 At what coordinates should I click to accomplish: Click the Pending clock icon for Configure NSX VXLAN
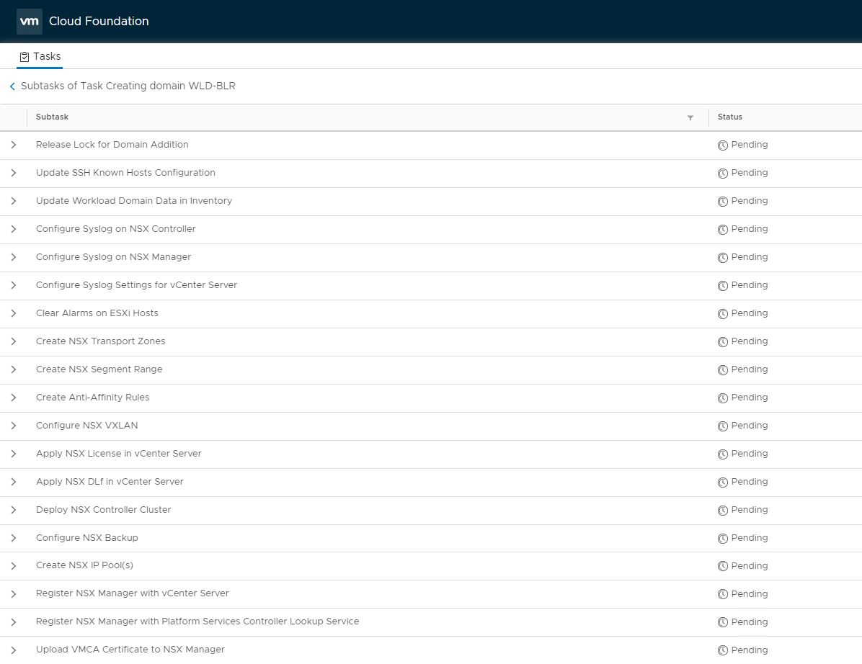722,426
